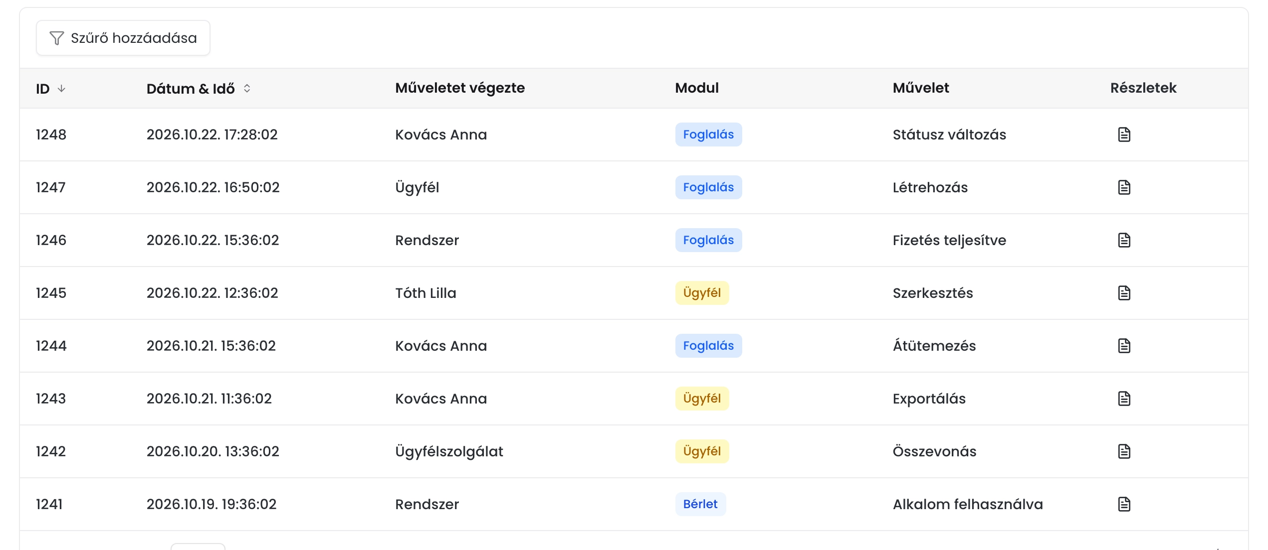This screenshot has height=550, width=1268.
Task: Select the Részletek column header
Action: pos(1143,88)
